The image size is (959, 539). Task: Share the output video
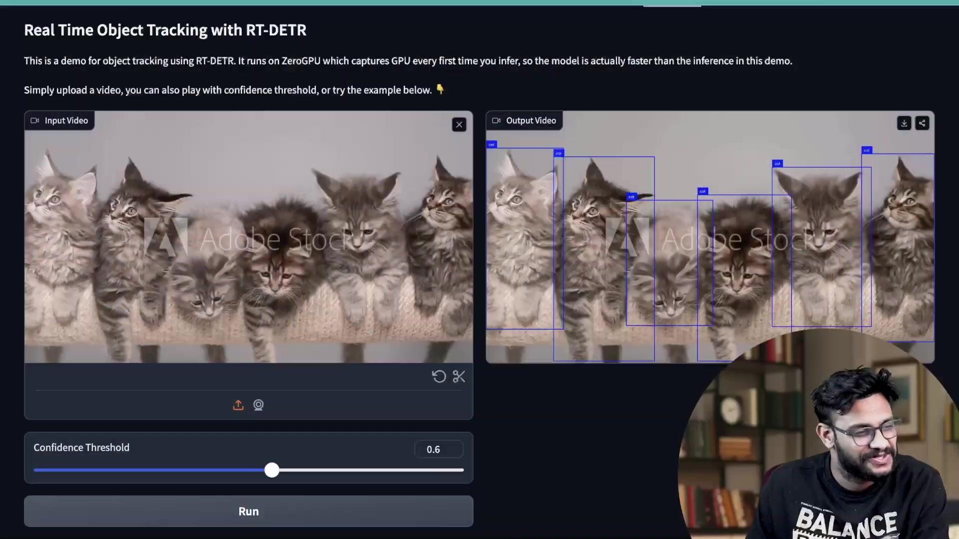pos(922,123)
